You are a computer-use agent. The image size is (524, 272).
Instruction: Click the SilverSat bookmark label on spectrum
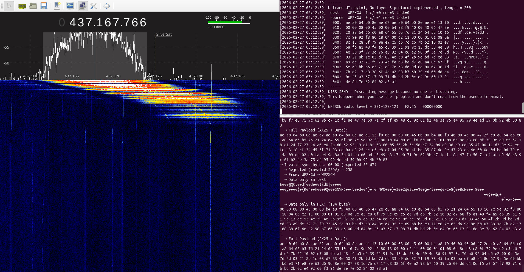point(164,35)
